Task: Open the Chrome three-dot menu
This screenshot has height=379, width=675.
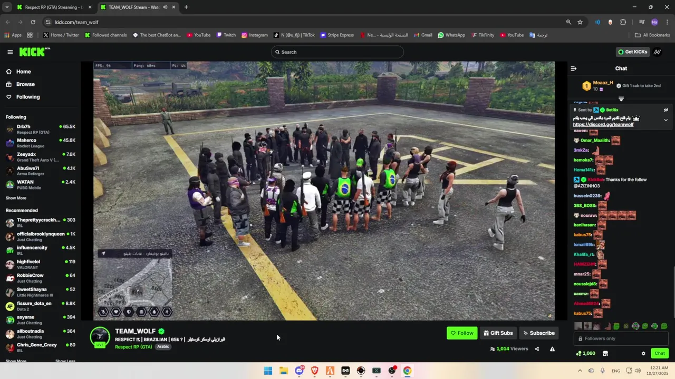Action: 667,22
